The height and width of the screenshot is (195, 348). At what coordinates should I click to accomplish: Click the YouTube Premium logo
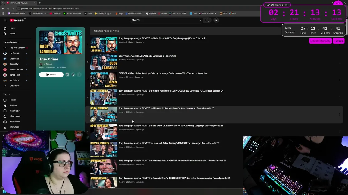click(17, 20)
